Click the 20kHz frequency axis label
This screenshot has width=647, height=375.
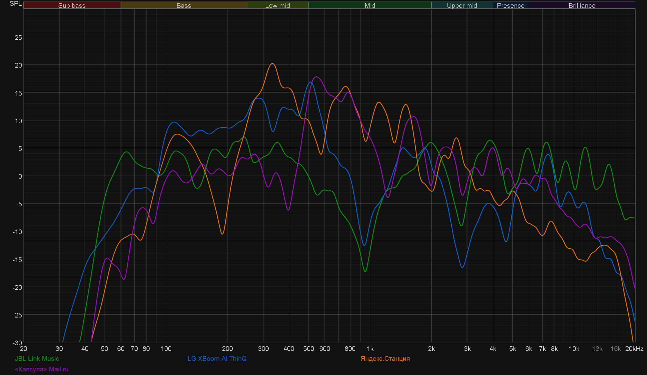tap(634, 349)
